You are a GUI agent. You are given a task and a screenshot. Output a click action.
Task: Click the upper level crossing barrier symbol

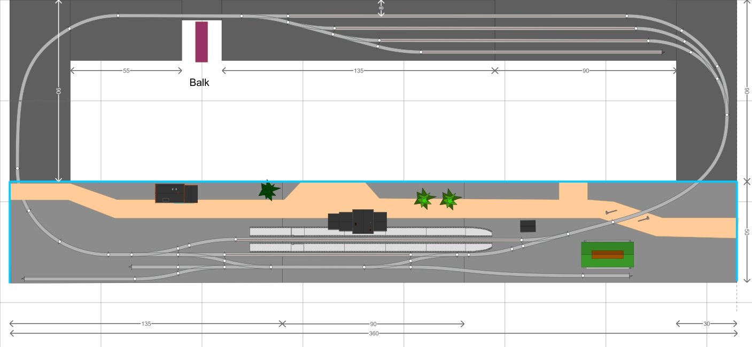point(610,212)
